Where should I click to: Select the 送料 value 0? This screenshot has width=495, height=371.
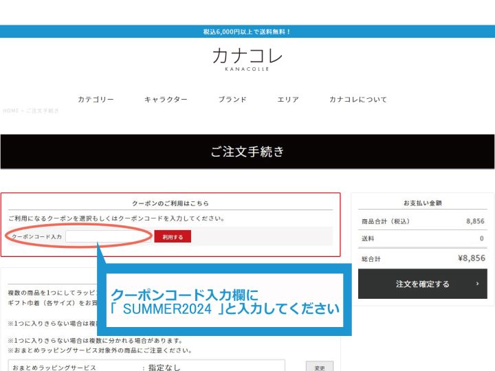point(482,238)
